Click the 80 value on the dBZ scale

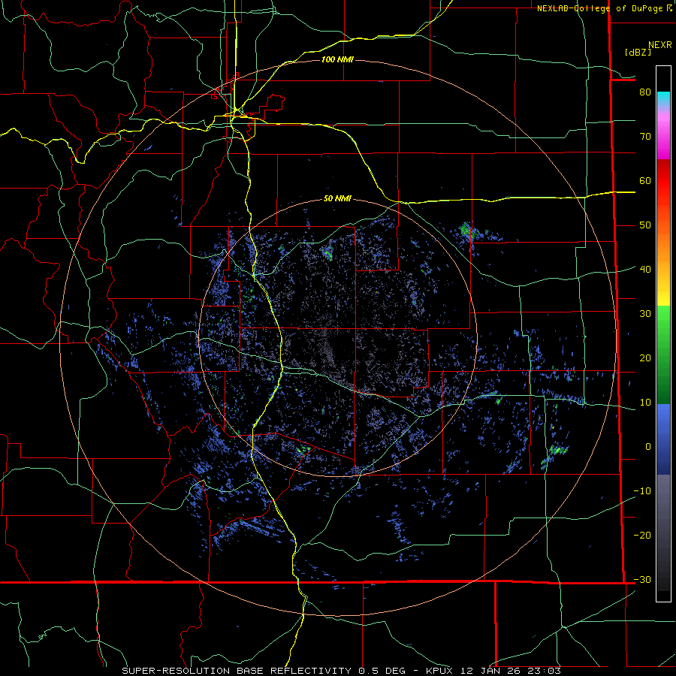[x=645, y=92]
